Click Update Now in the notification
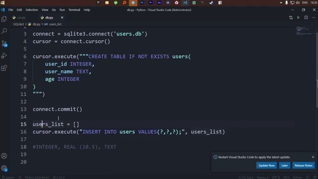 [266, 166]
